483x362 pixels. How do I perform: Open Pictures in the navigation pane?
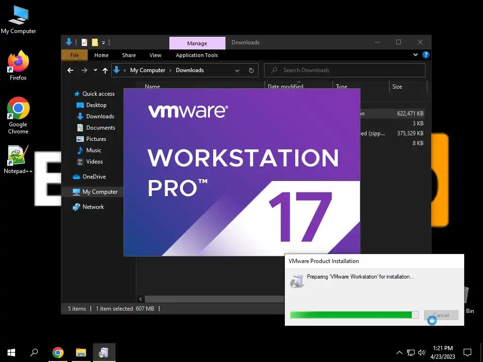[x=91, y=139]
